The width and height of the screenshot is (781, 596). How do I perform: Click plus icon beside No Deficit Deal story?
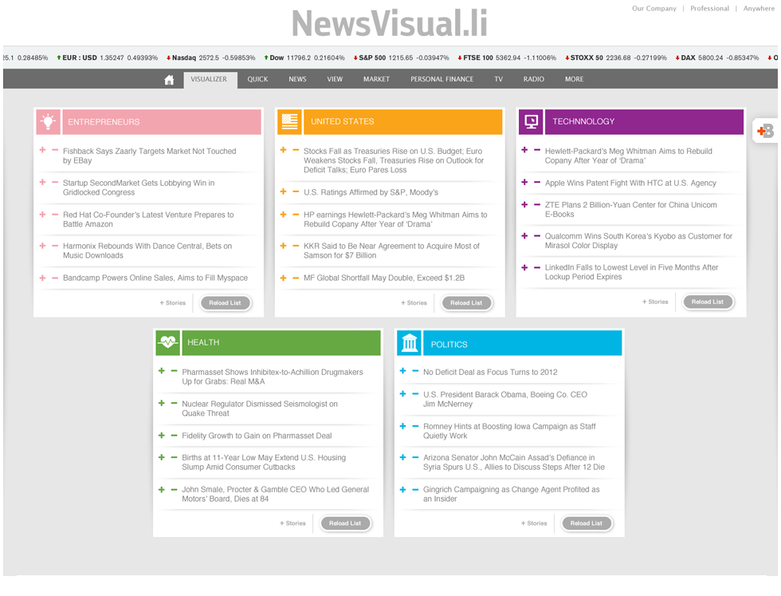coord(402,371)
